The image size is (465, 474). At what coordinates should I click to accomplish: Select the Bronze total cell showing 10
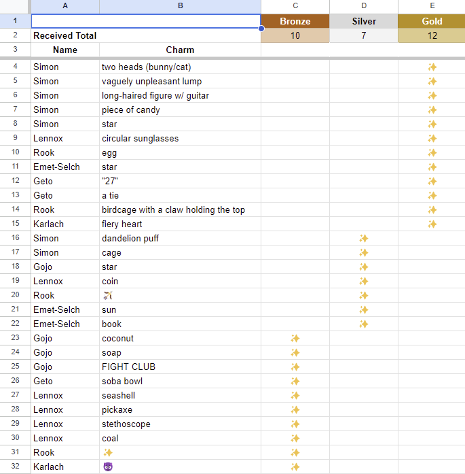[x=295, y=35]
